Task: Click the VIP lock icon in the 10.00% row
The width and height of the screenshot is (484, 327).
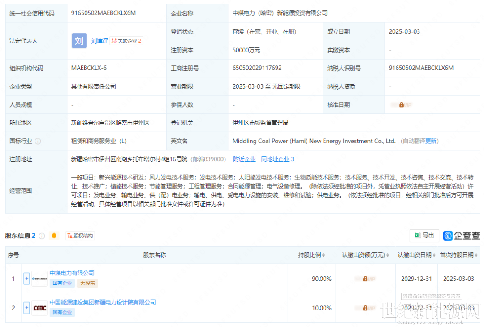Action: click(365, 308)
